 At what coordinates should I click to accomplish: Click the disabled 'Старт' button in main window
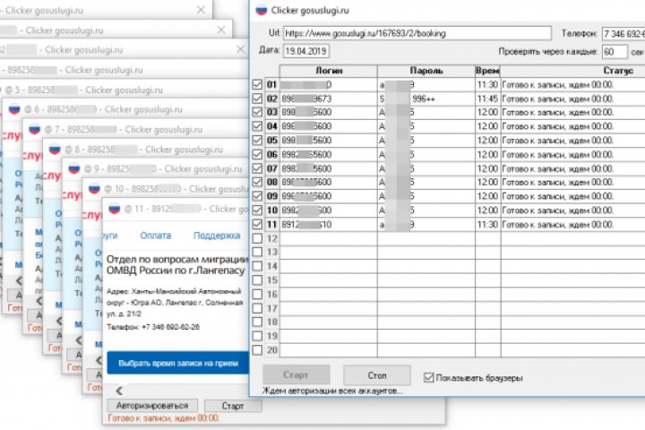coord(297,374)
